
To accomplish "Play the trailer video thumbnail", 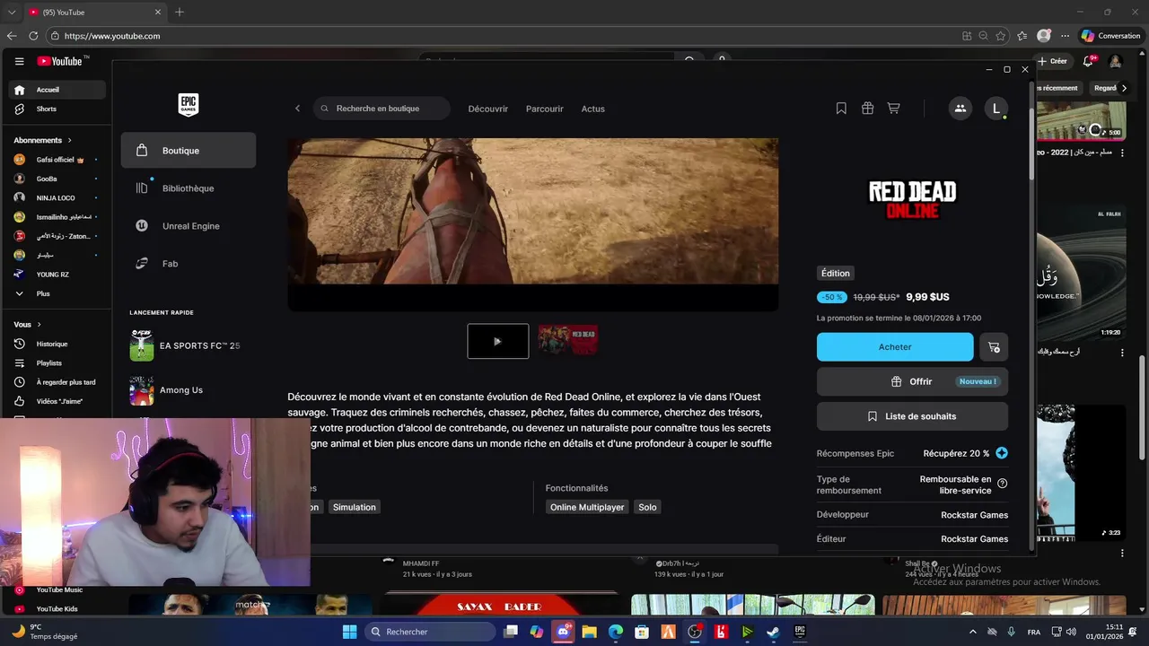I will 498,341.
